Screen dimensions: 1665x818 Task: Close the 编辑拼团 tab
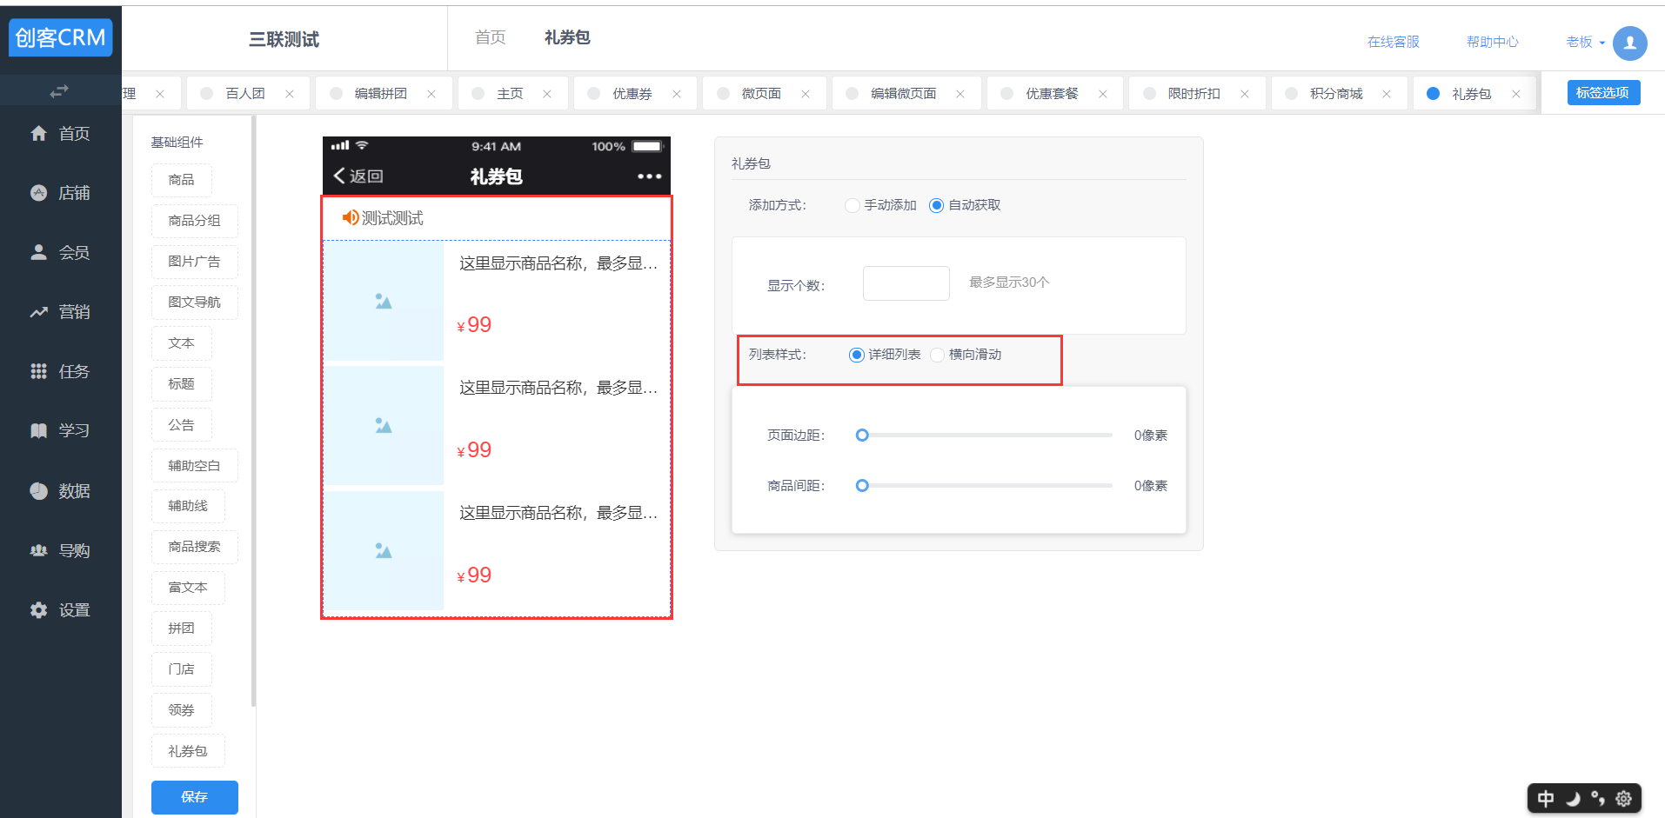pyautogui.click(x=431, y=94)
